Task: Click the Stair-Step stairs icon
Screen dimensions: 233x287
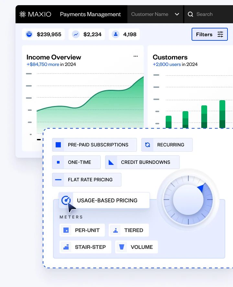Action: point(66,247)
